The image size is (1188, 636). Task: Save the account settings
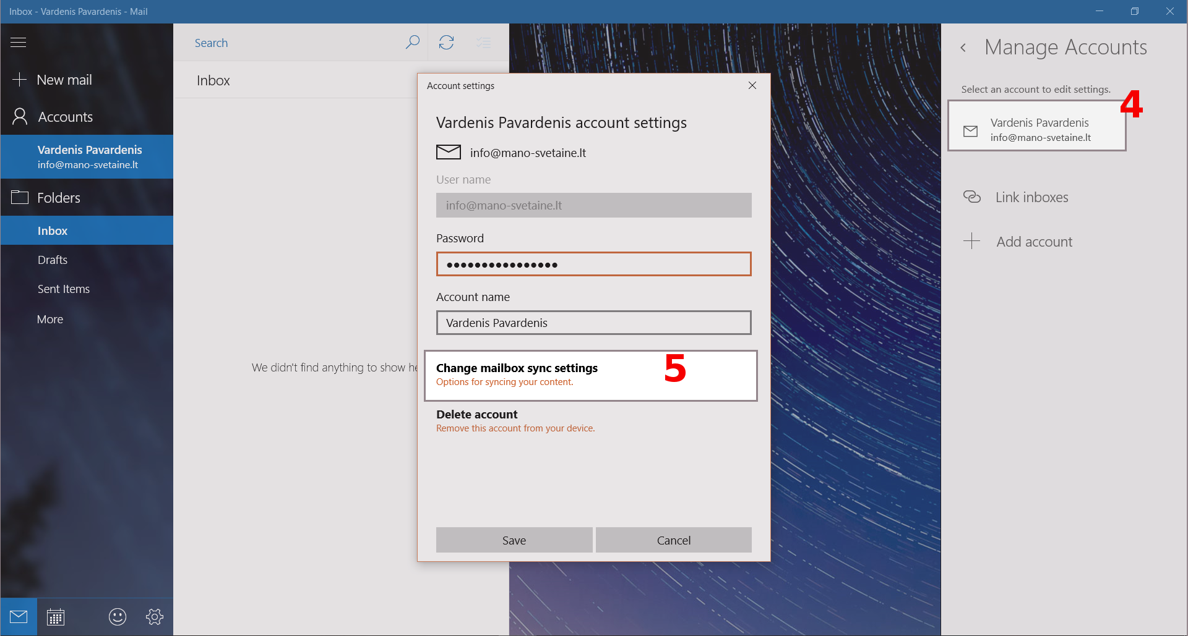[514, 540]
